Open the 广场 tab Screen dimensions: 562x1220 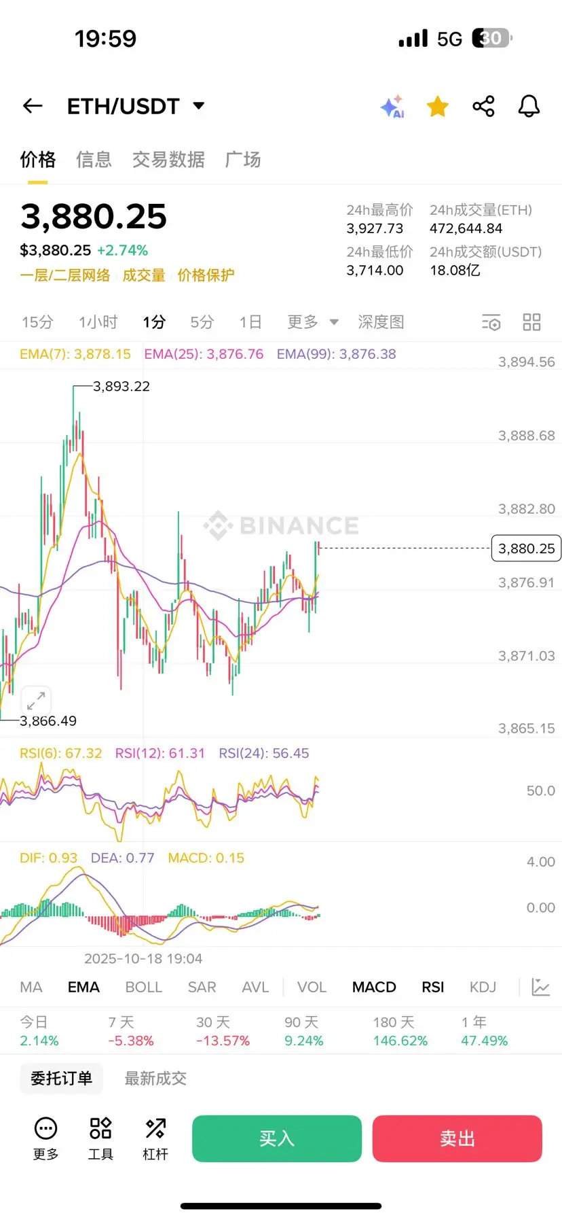pos(243,160)
